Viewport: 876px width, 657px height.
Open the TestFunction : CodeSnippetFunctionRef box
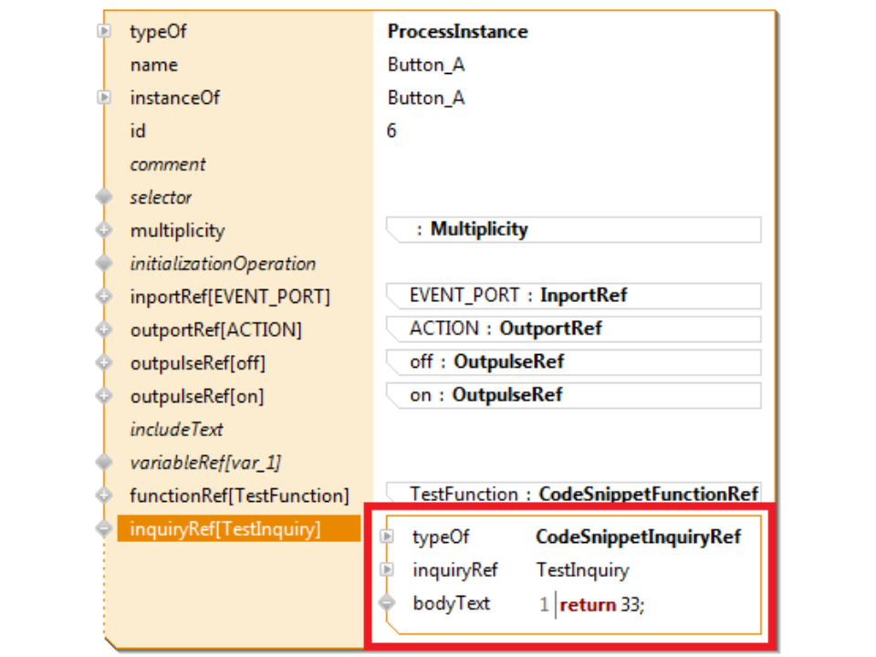point(575,494)
